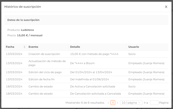Click the Detalle column header
Image resolution: width=173 pixels, height=109 pixels.
[75, 47]
